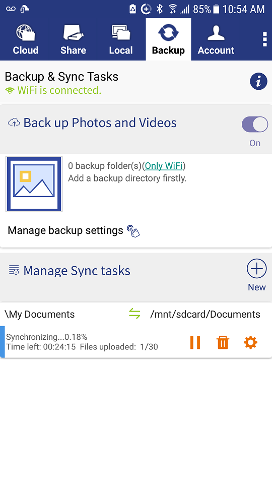Click the Only WiFi link
The height and width of the screenshot is (484, 272).
163,166
